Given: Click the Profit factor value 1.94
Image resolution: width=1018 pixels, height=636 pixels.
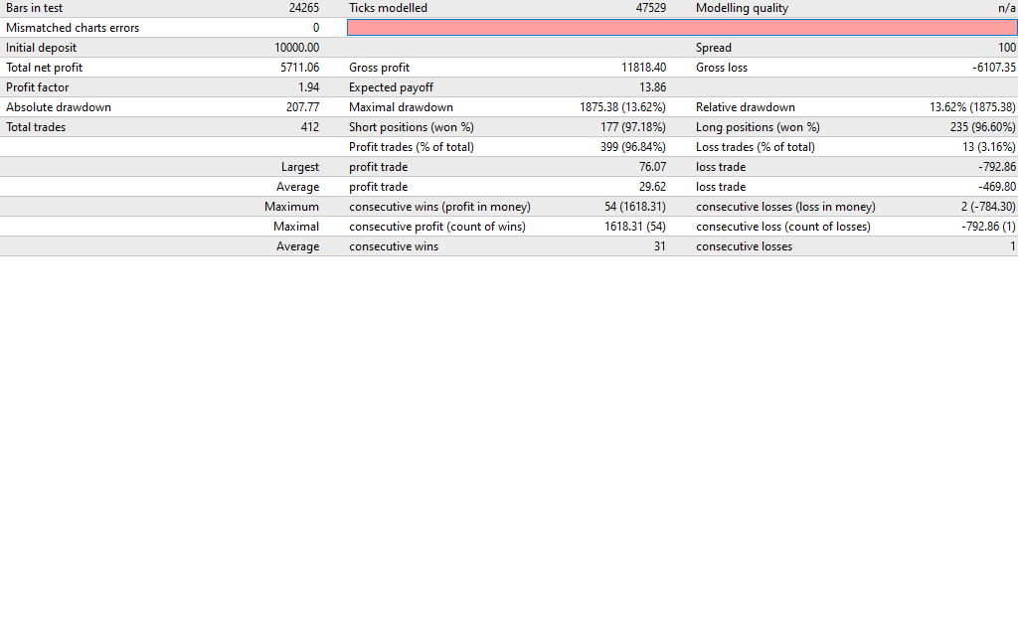Looking at the screenshot, I should pyautogui.click(x=309, y=87).
